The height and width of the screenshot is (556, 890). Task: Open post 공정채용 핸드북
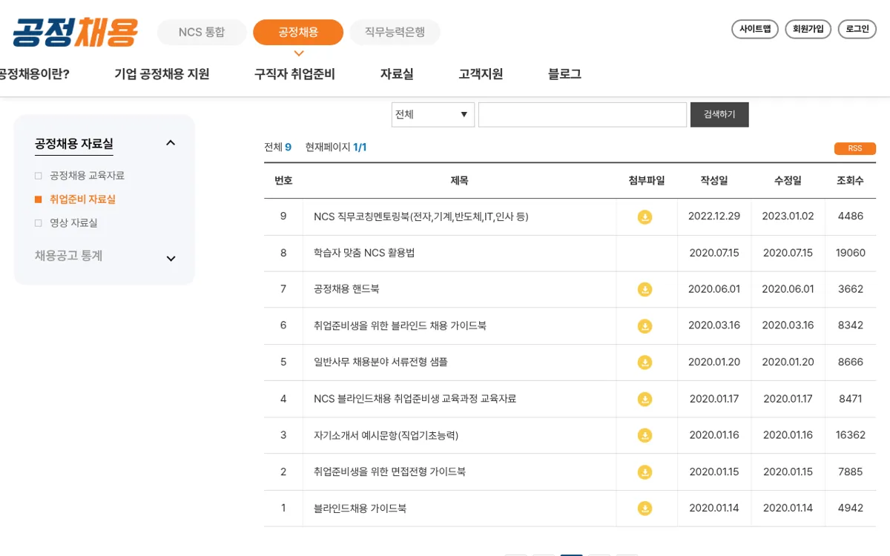point(346,289)
